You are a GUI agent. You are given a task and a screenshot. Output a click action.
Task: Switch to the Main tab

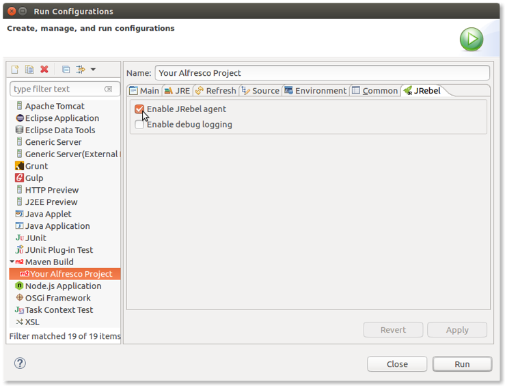(144, 91)
